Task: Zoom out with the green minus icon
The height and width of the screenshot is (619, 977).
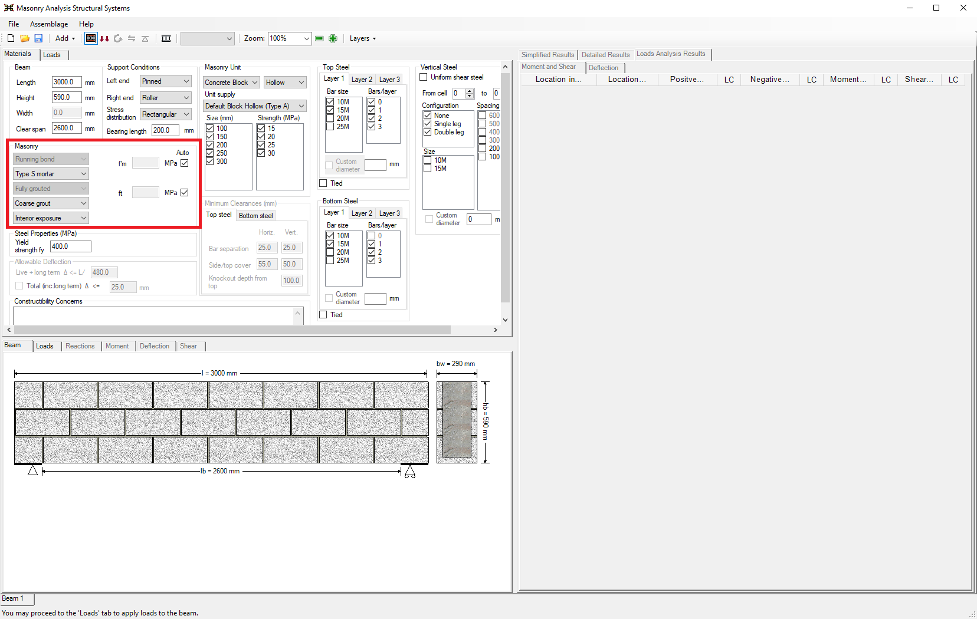Action: tap(319, 38)
